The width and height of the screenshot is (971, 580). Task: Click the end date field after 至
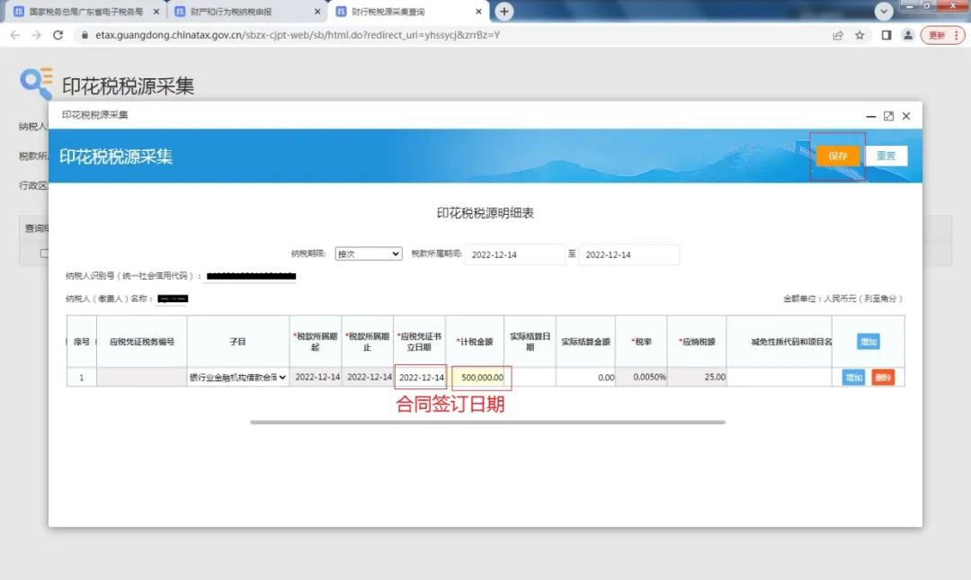click(628, 254)
